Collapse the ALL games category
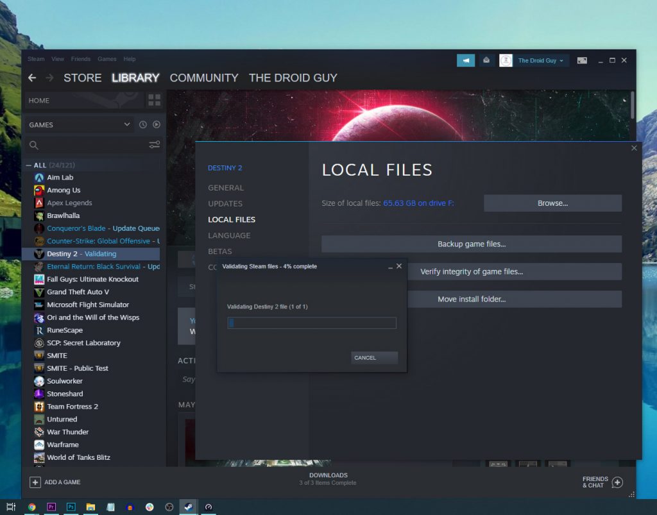 [x=28, y=165]
